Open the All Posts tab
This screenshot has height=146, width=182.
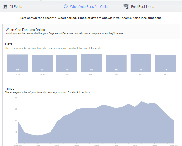click(x=16, y=6)
